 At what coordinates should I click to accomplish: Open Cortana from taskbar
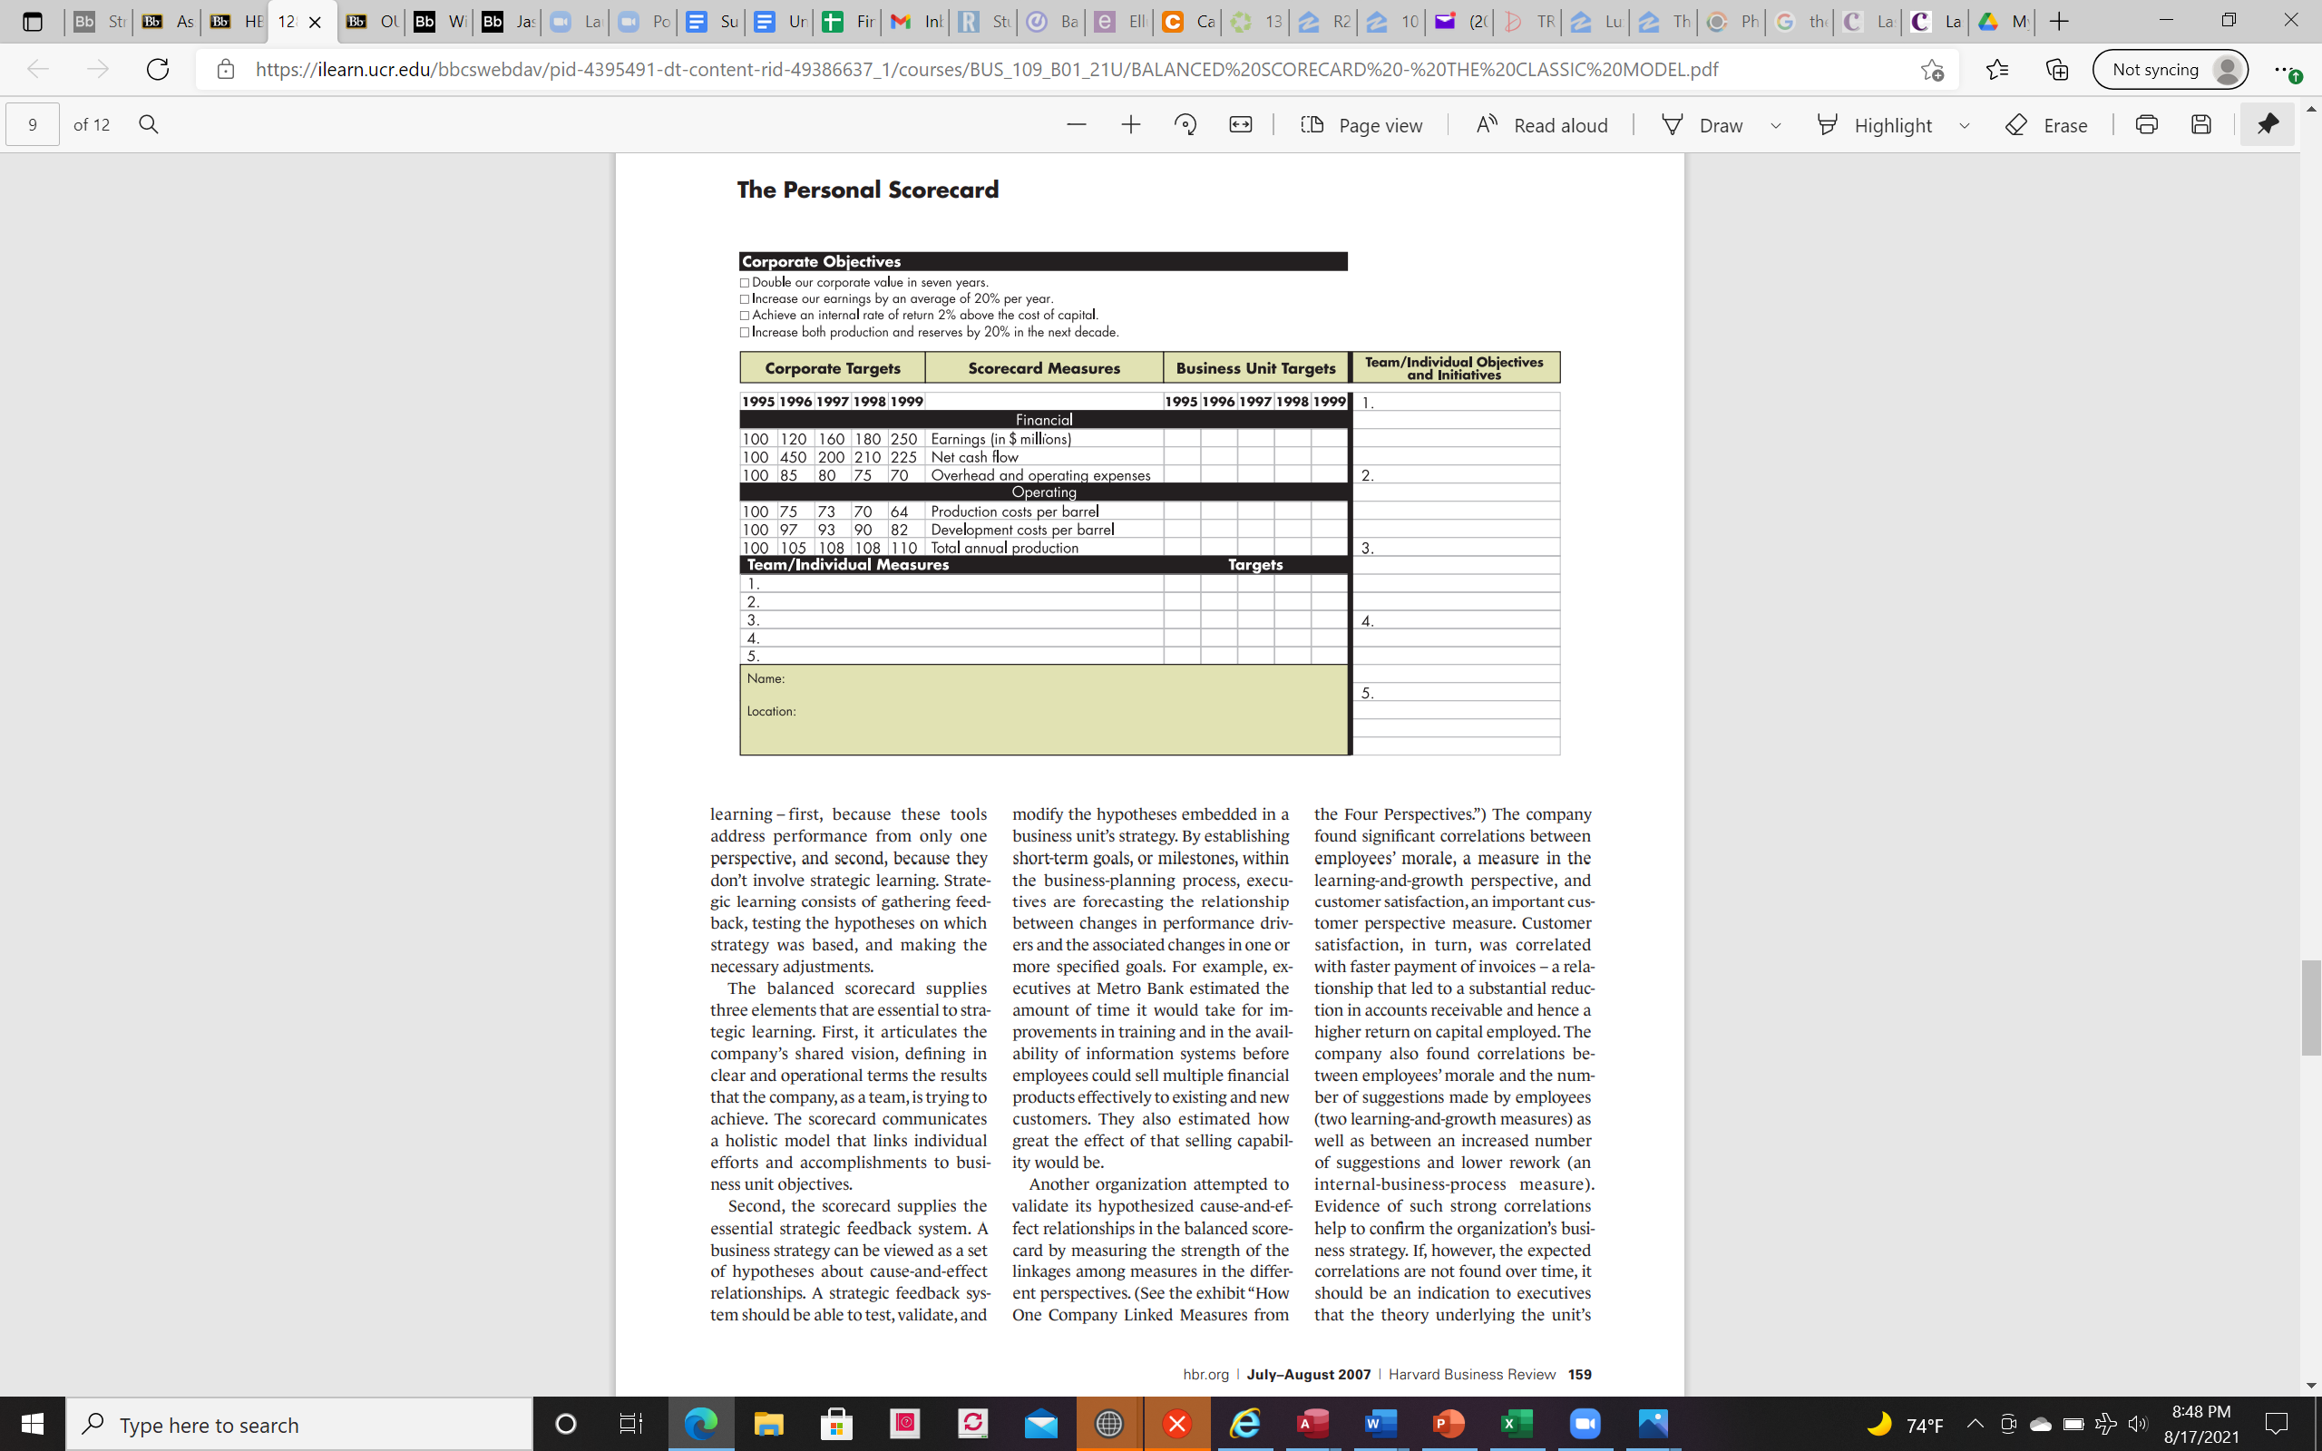(x=565, y=1424)
